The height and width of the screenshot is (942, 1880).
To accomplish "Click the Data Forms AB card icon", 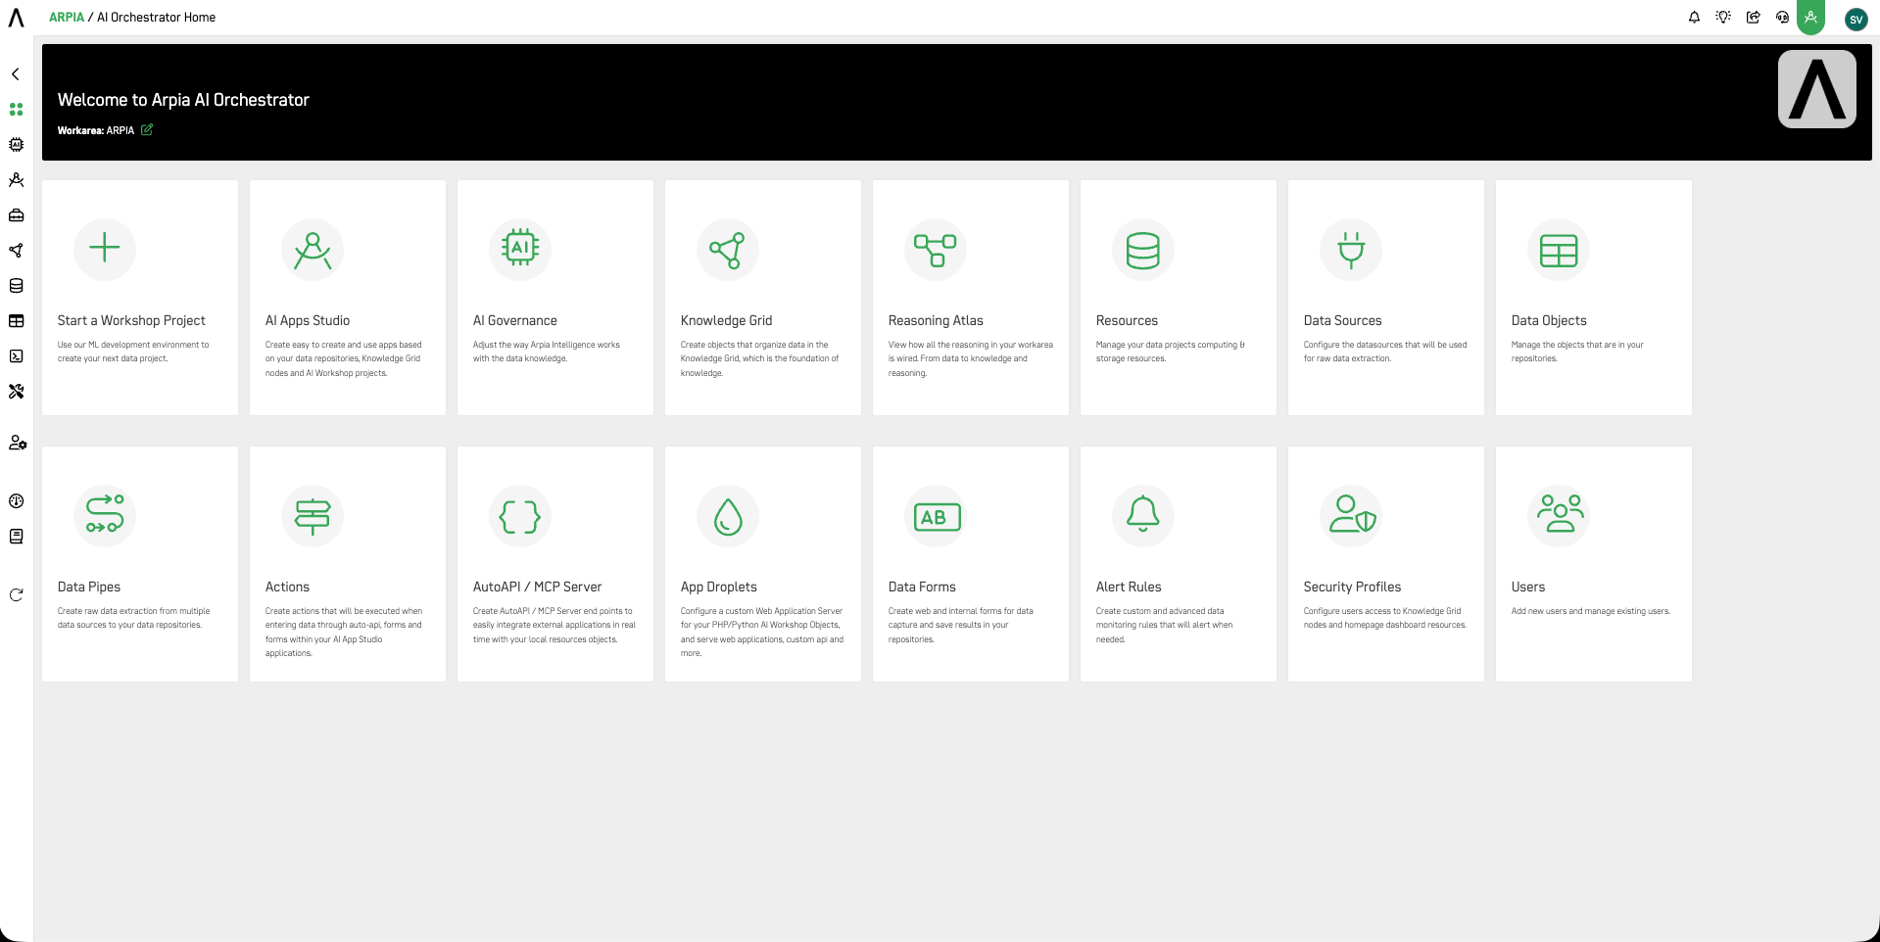I will 936,515.
